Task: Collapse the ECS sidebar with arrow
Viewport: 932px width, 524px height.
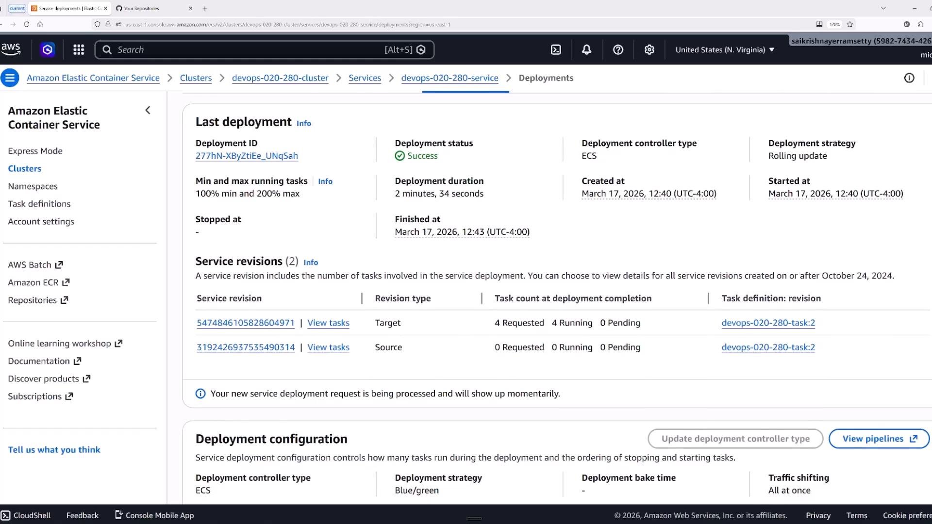Action: 148,110
